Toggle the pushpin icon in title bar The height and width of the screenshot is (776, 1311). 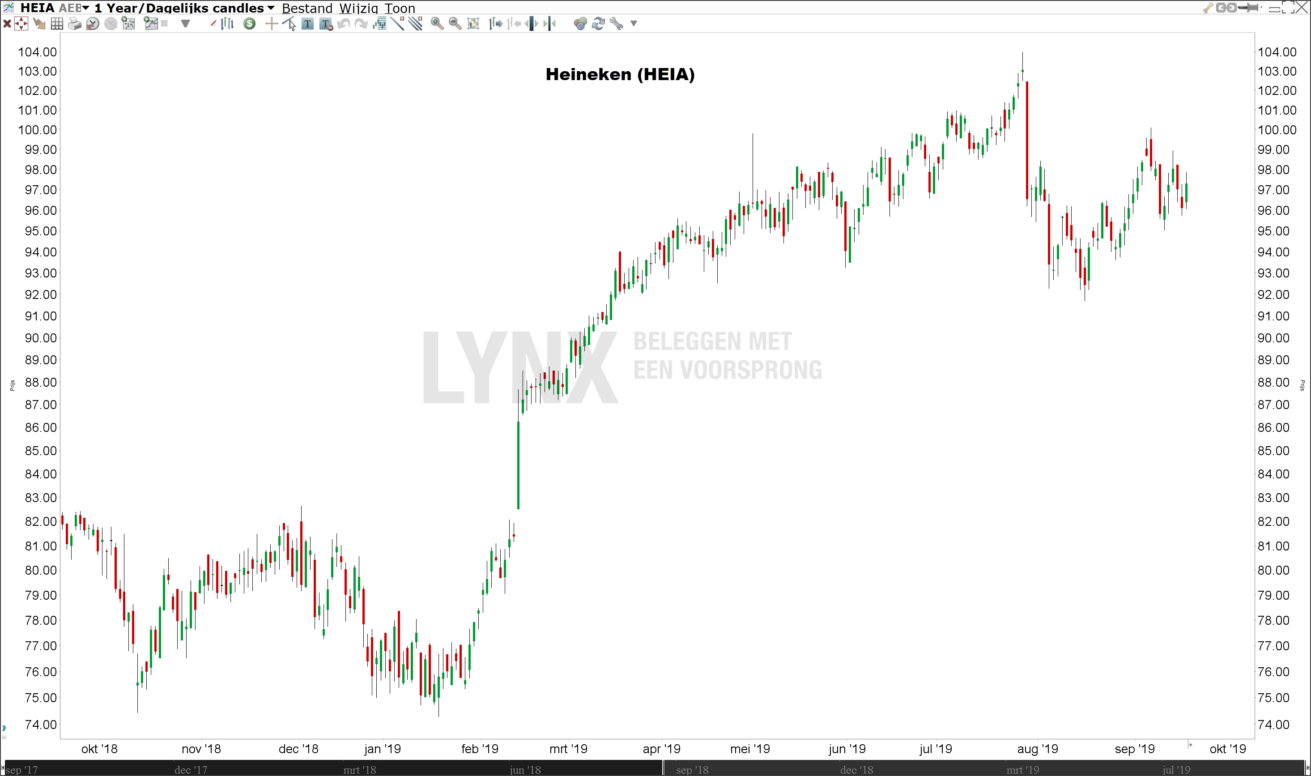coord(1250,7)
